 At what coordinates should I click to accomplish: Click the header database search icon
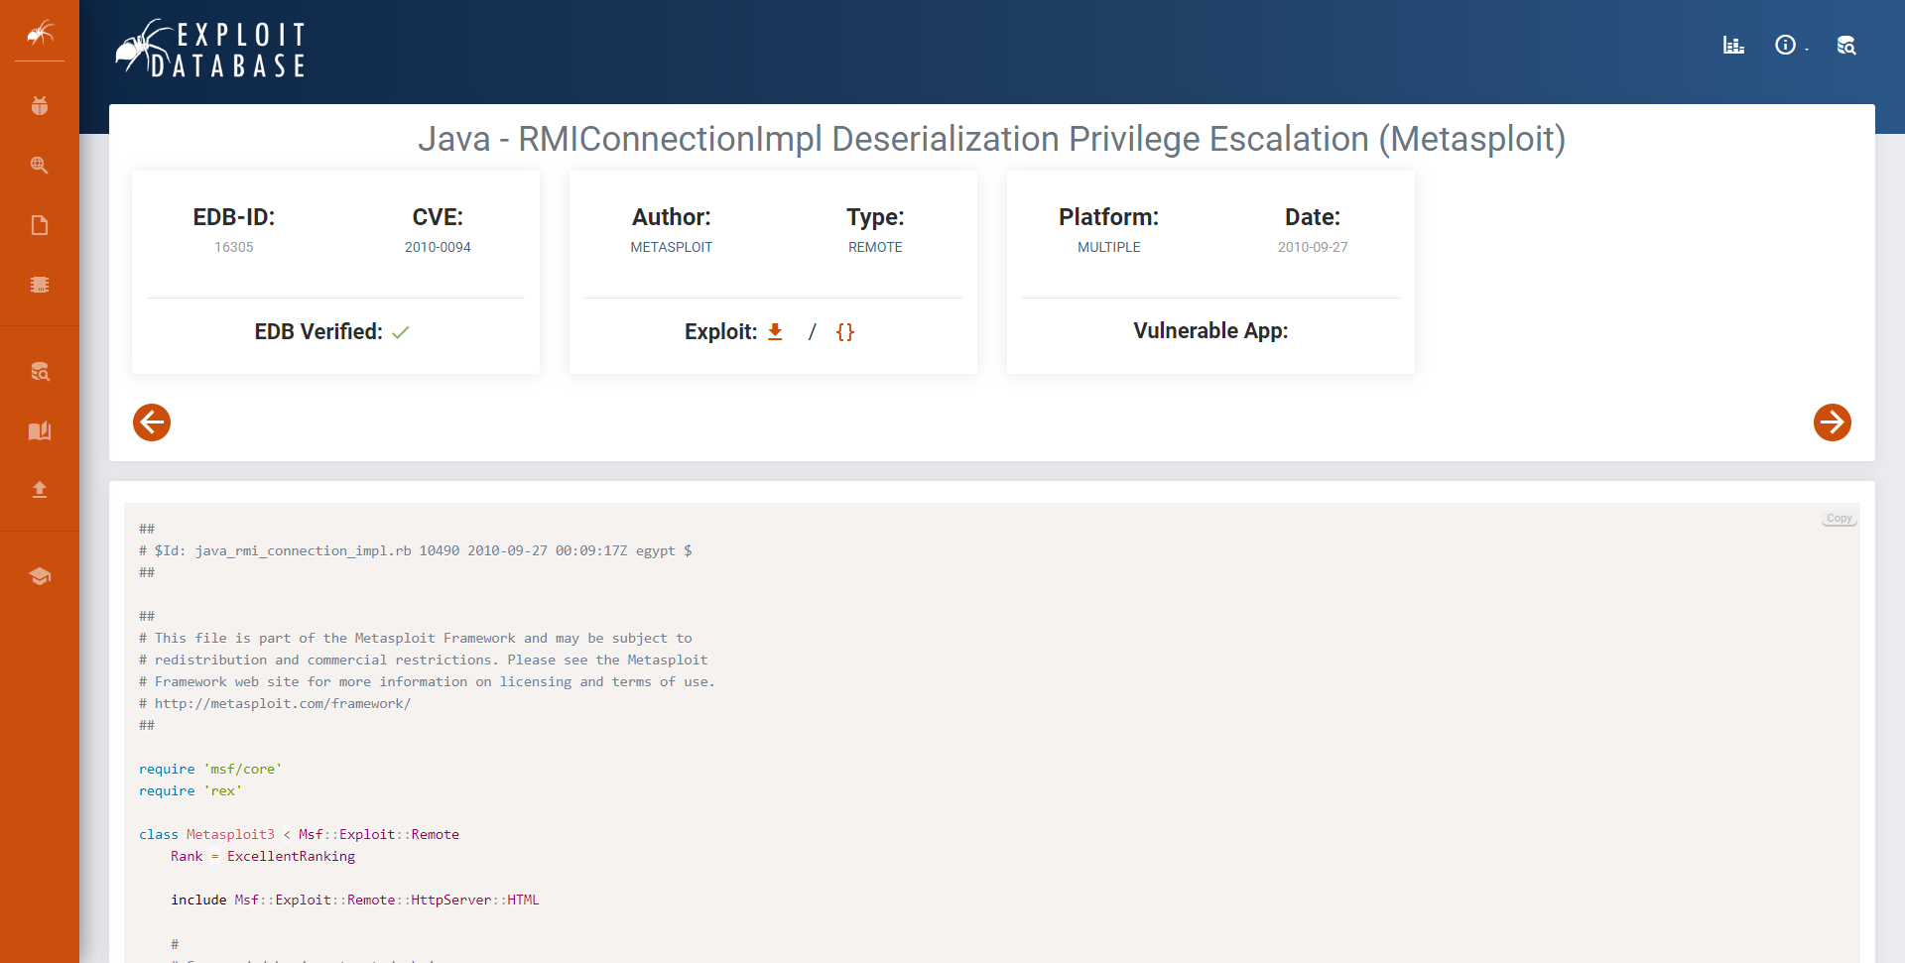[1845, 45]
